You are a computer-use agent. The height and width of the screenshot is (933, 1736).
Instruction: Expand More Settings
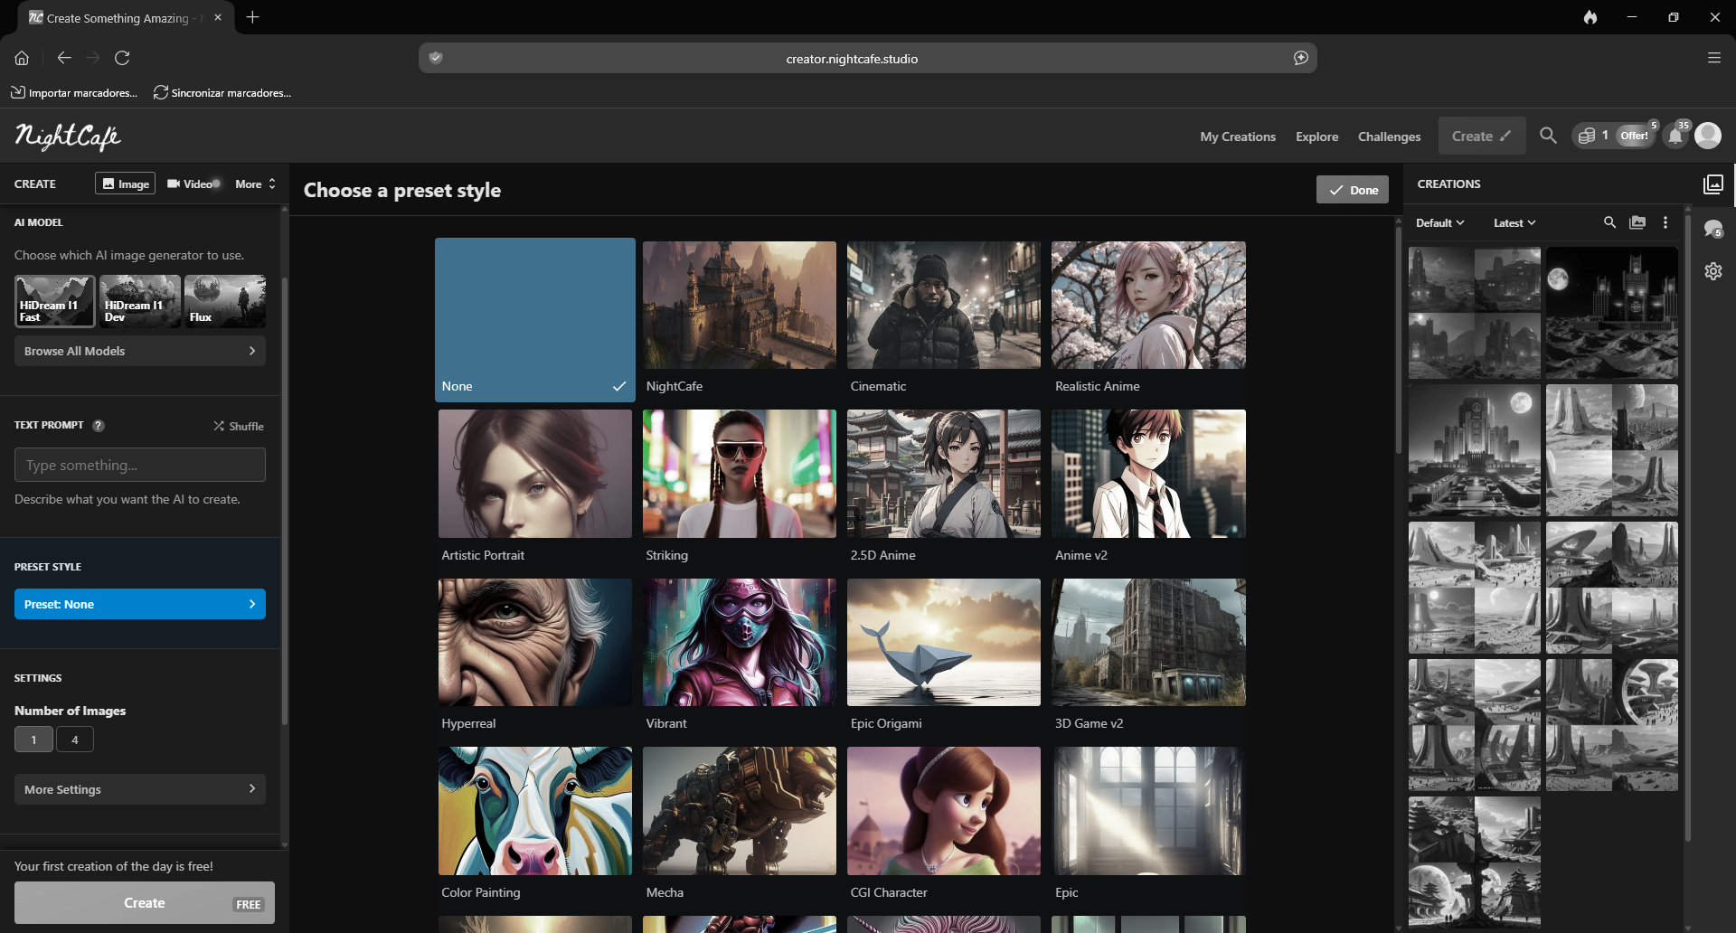[x=139, y=788]
